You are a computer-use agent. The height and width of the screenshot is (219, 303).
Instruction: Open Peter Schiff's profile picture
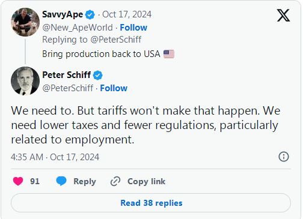coord(25,81)
